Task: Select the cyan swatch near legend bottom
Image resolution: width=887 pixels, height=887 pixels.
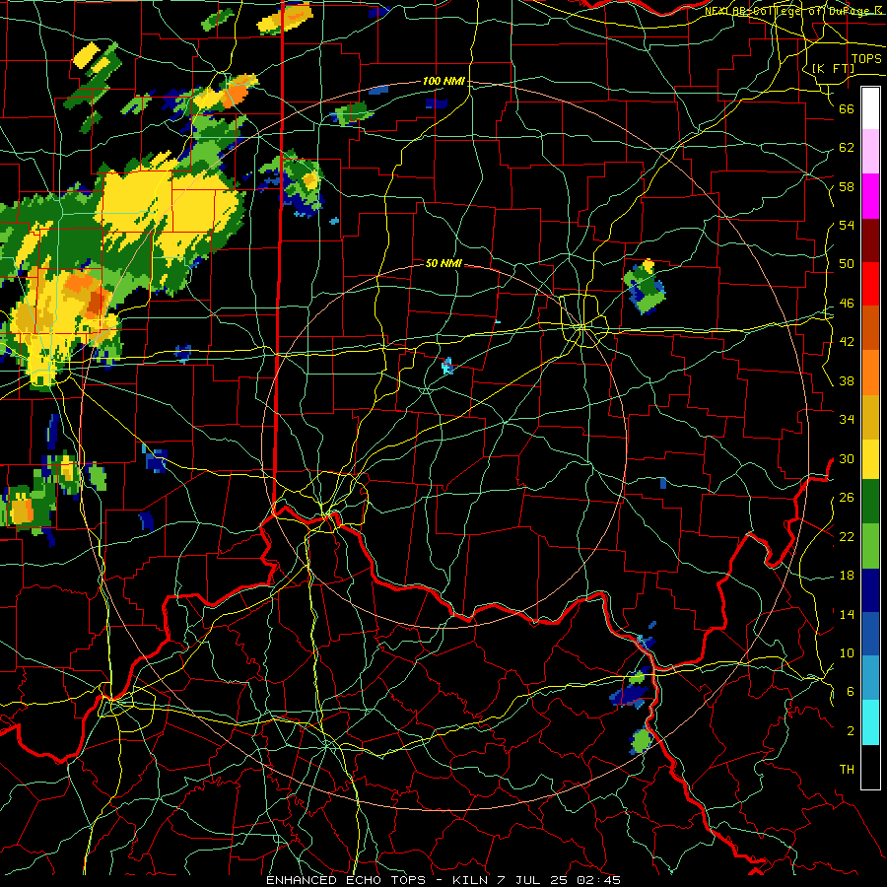Action: pyautogui.click(x=870, y=722)
